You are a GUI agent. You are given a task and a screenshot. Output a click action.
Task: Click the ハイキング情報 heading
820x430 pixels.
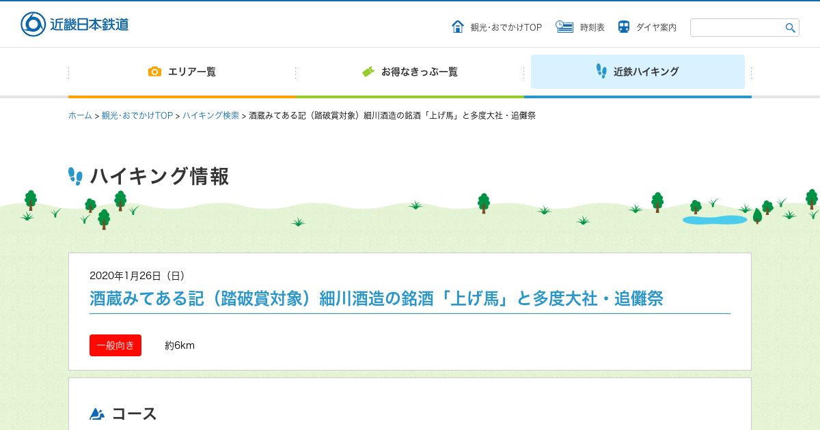click(x=159, y=176)
